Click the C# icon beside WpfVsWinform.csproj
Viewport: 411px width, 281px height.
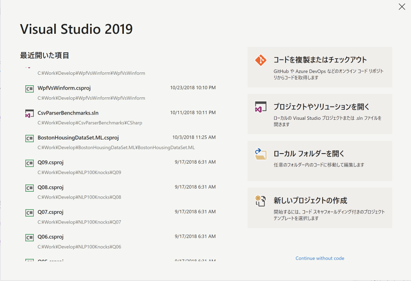point(29,89)
